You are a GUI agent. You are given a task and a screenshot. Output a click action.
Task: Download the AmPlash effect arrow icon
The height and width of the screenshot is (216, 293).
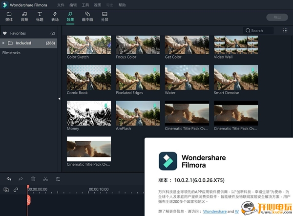[155, 106]
